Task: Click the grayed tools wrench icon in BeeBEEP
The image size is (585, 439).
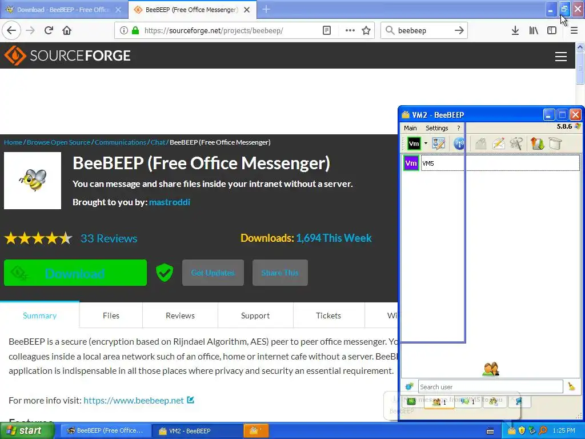Action: [516, 143]
